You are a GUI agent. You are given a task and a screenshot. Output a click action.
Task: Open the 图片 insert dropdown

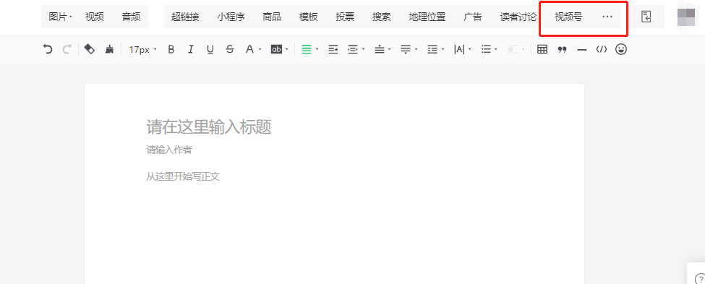pyautogui.click(x=60, y=17)
